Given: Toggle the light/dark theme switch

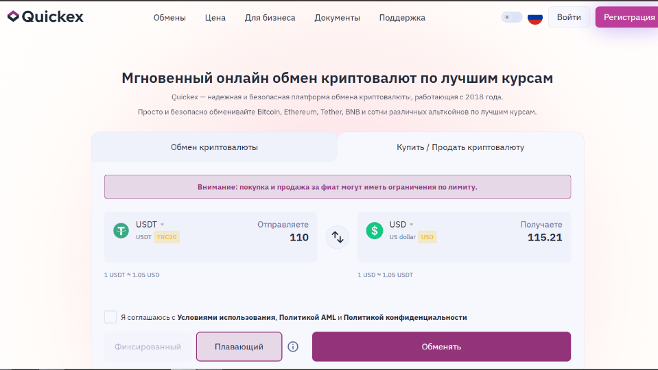Looking at the screenshot, I should 512,17.
